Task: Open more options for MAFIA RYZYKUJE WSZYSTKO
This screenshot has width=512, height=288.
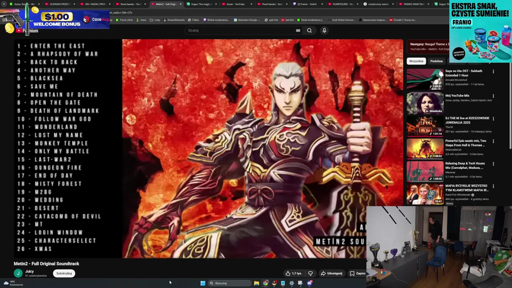Action: (x=493, y=186)
